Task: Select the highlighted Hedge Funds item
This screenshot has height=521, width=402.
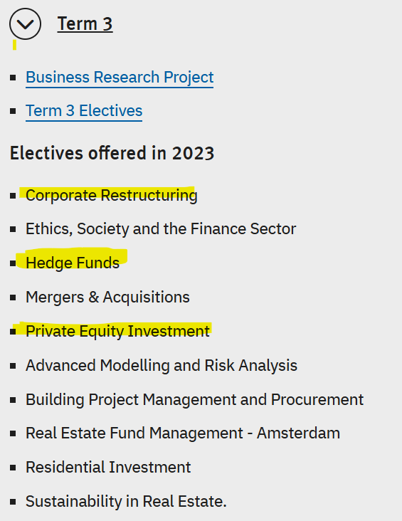Action: click(73, 263)
